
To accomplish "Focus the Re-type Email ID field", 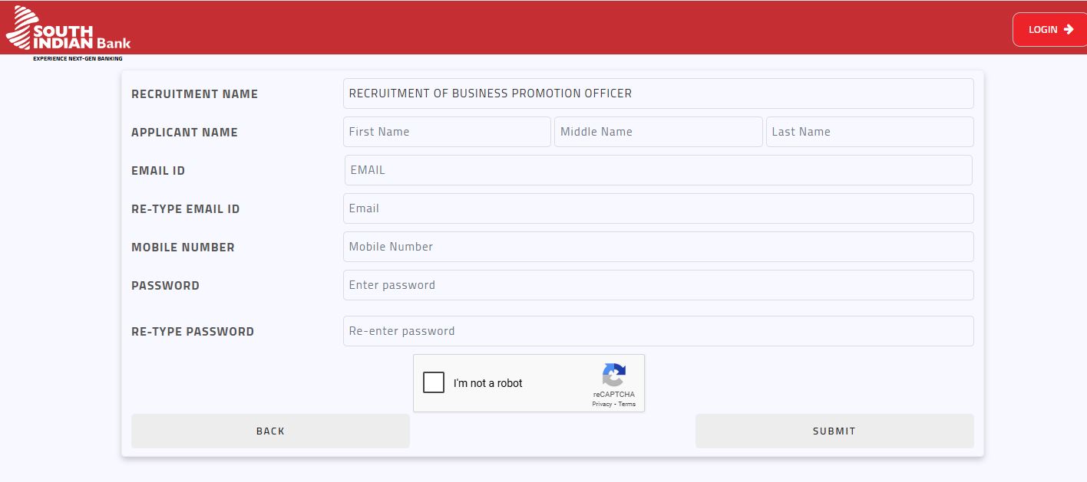I will [x=658, y=208].
